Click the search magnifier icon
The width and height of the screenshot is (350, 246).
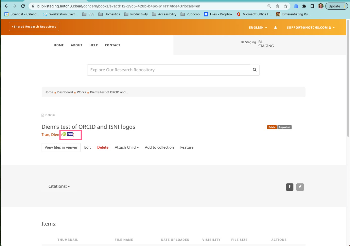point(254,70)
